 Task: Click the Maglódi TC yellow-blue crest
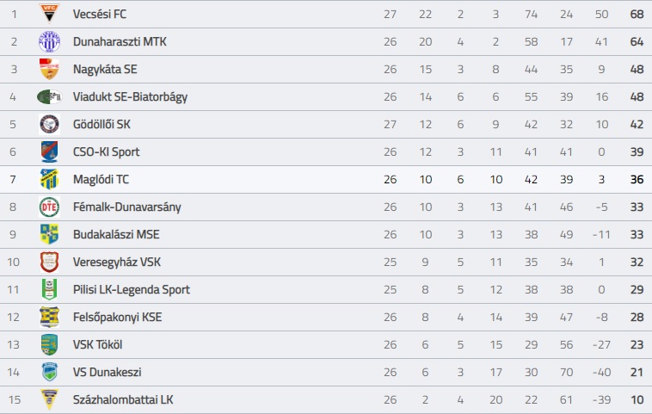(49, 179)
